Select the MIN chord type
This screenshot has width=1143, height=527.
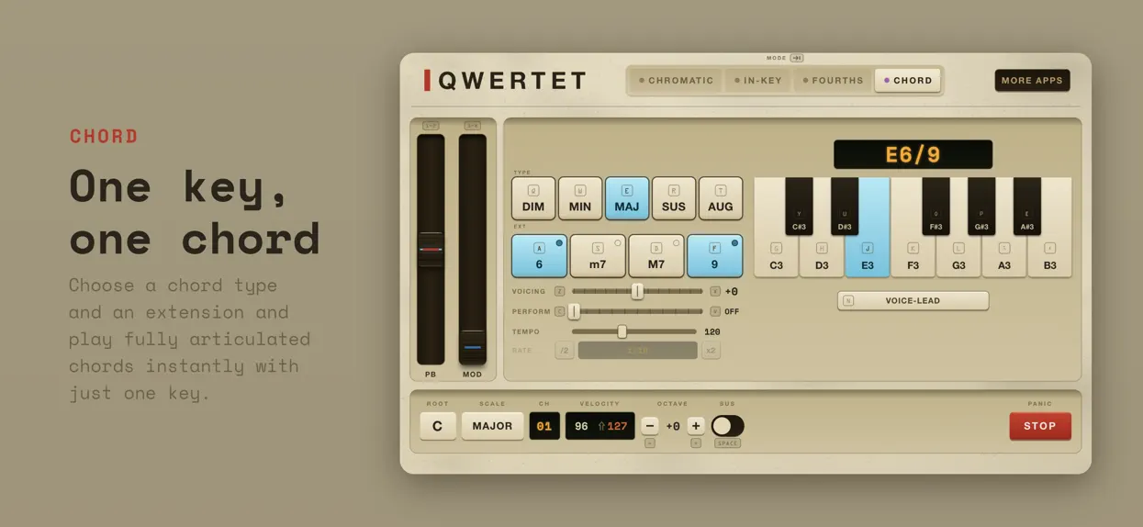point(580,198)
